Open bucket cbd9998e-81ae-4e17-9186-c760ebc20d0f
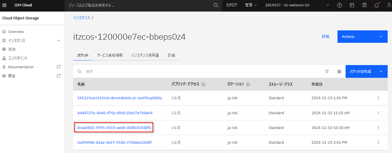 coord(114,142)
